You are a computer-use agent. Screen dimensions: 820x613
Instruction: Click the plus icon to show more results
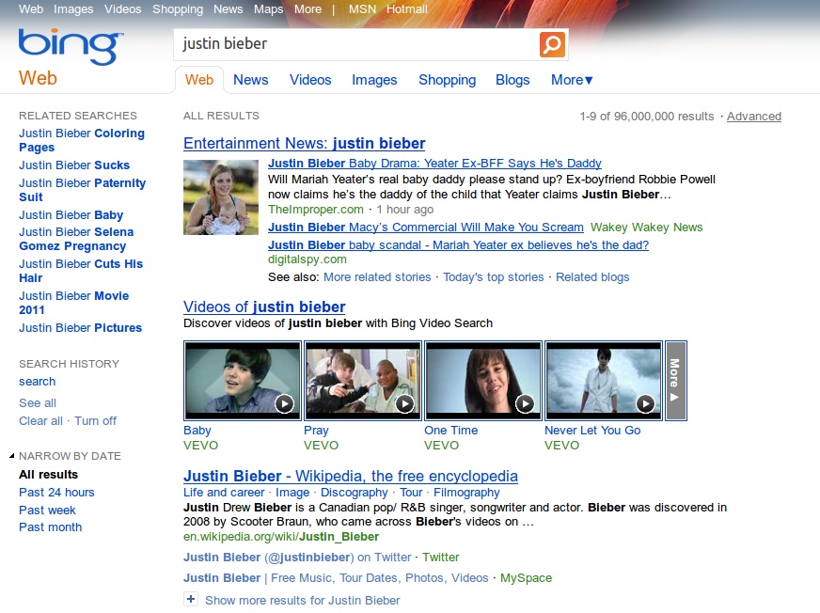[x=191, y=600]
